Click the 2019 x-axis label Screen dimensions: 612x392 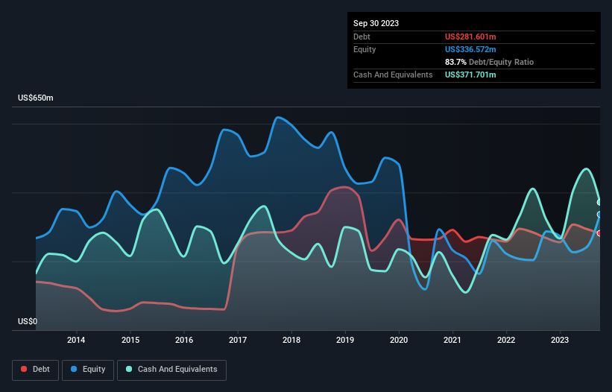tap(345, 340)
